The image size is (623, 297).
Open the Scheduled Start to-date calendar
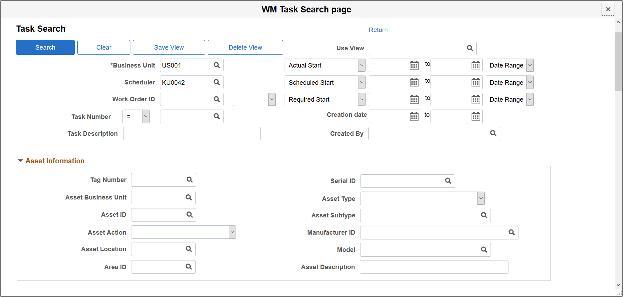point(476,82)
